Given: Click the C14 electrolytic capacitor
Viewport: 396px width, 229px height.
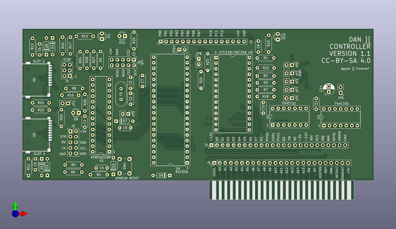Looking at the screenshot, I should (329, 89).
